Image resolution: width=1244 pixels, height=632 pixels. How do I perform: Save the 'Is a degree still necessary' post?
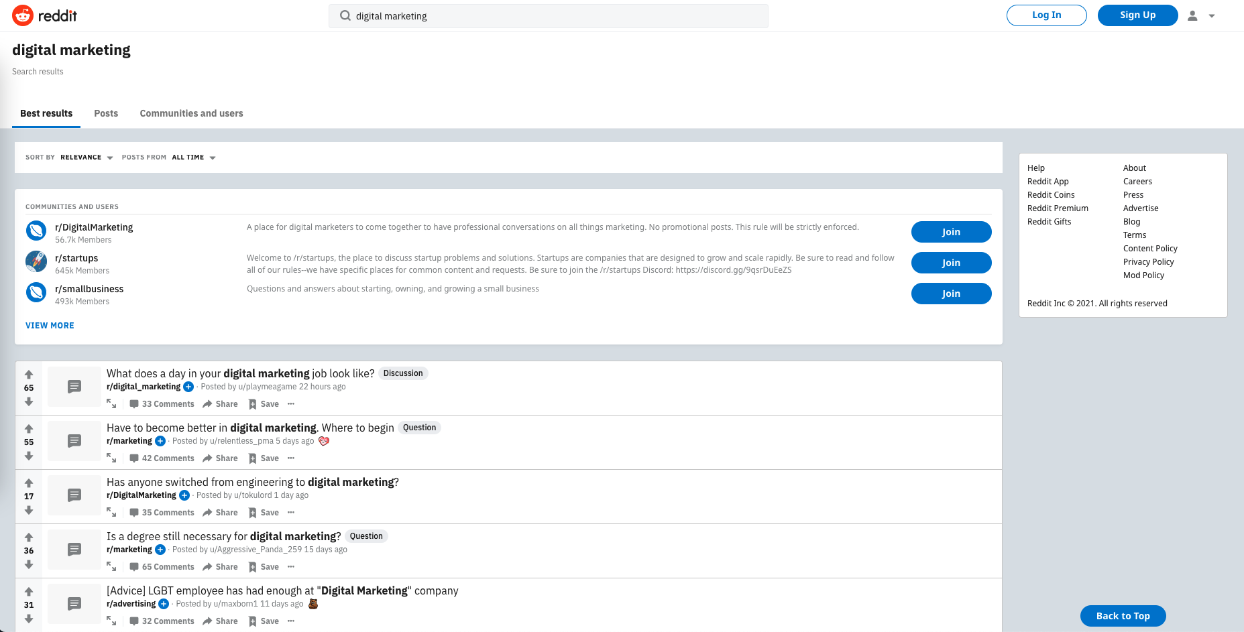pyautogui.click(x=264, y=567)
